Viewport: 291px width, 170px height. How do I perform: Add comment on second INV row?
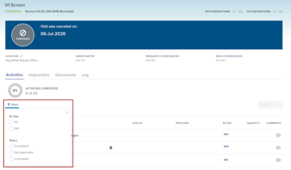click(278, 148)
